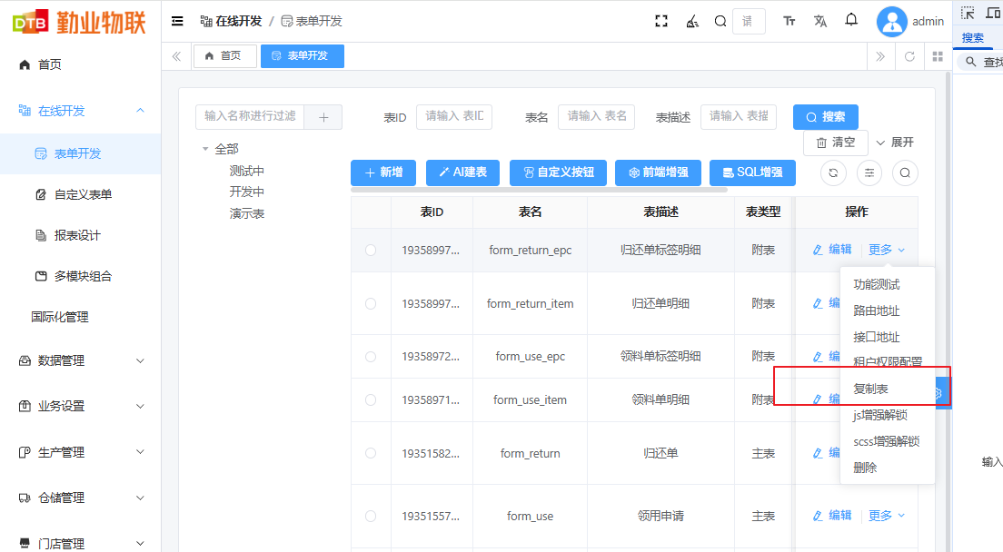
Task: Click the device toggle icon in the right panel
Action: [x=993, y=13]
